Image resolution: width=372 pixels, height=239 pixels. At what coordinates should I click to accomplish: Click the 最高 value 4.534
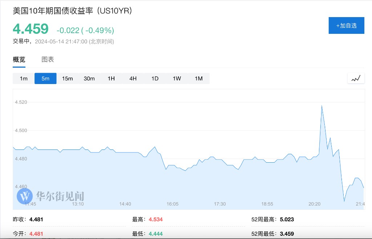[155, 219]
